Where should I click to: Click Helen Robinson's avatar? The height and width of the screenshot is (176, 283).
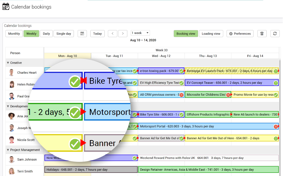pos(12,84)
